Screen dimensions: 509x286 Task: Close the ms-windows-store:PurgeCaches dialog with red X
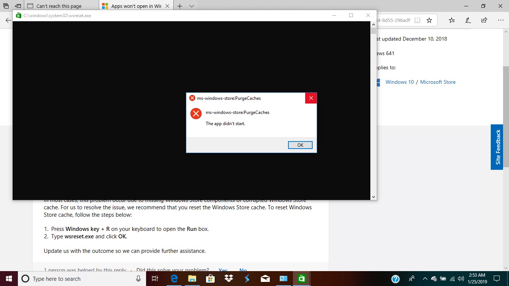click(x=311, y=98)
